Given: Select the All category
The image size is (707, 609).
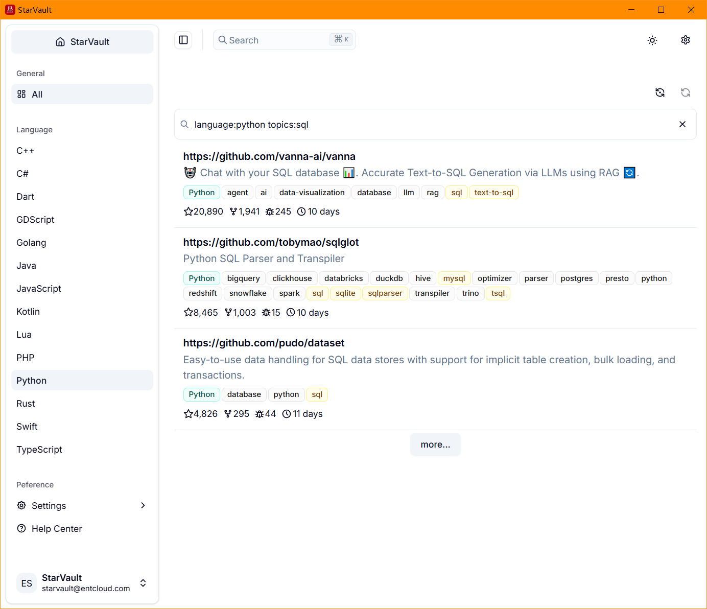Looking at the screenshot, I should pos(82,94).
